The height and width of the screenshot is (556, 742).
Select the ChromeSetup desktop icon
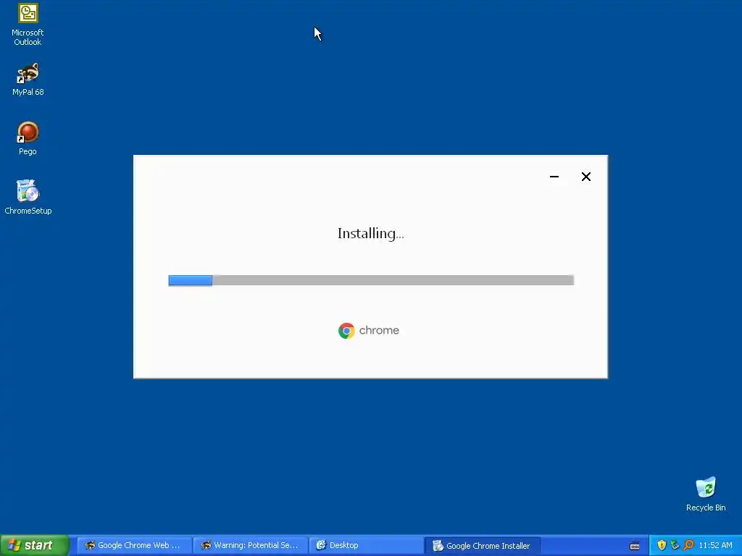pos(28,197)
